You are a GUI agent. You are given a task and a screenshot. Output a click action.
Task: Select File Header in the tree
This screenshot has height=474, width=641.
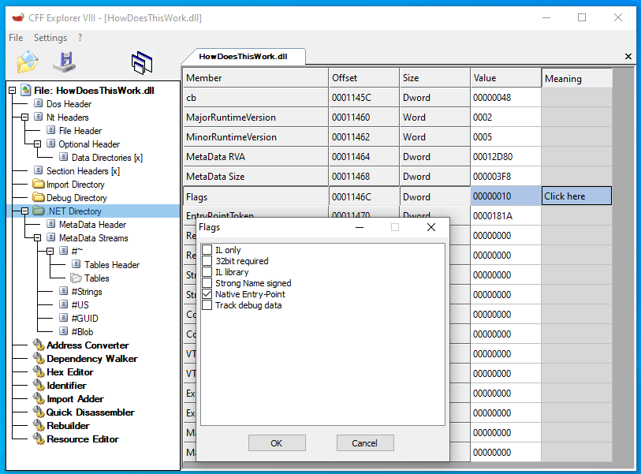tap(80, 131)
